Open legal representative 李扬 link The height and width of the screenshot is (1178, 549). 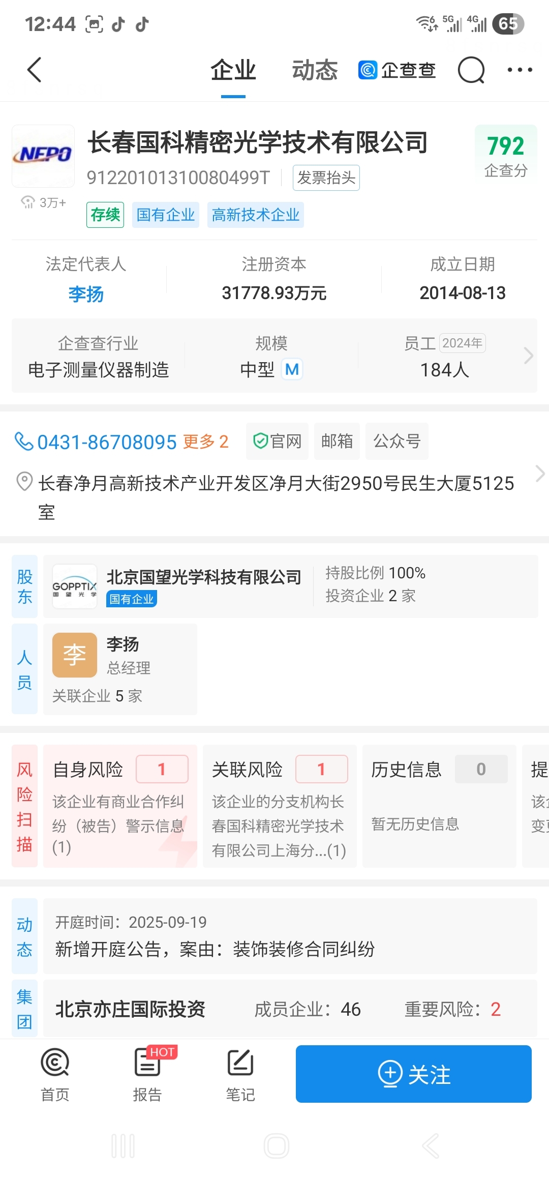tap(86, 293)
